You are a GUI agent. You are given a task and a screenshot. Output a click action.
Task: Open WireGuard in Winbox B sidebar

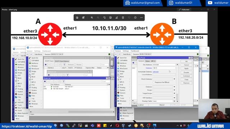click(x=124, y=68)
